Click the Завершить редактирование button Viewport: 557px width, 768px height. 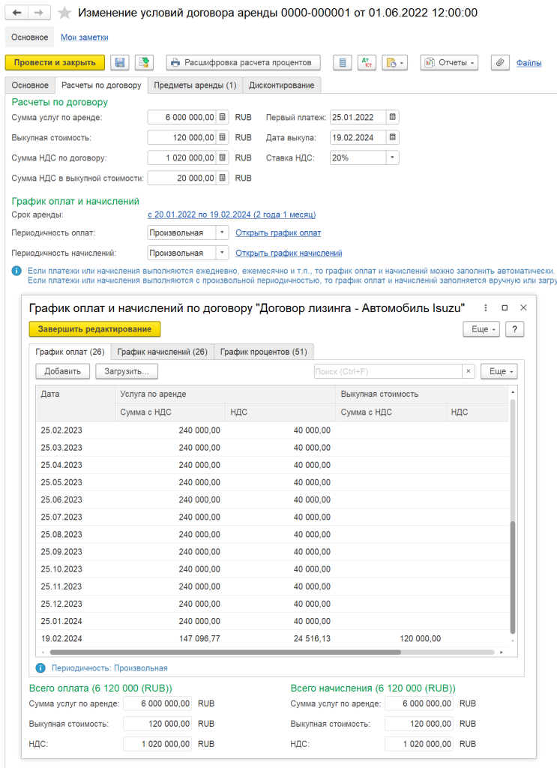click(x=94, y=328)
